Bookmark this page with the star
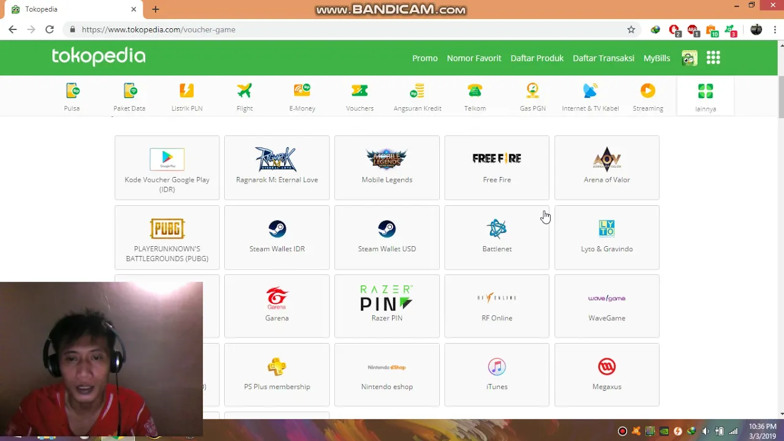 pos(631,29)
